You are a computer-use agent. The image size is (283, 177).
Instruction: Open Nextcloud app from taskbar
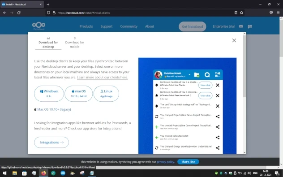coord(63,173)
